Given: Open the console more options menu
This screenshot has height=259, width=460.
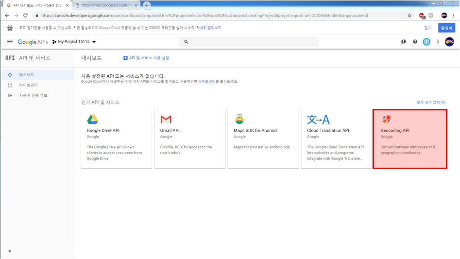Looking at the screenshot, I should [438, 42].
